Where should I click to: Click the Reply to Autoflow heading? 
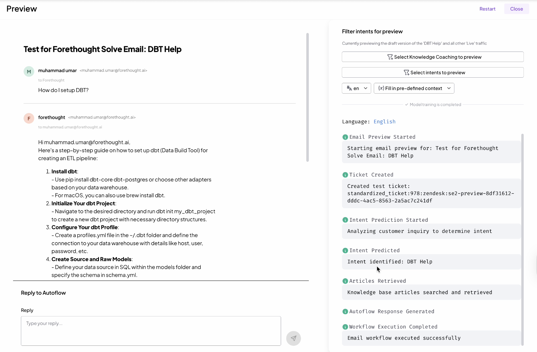tap(43, 293)
